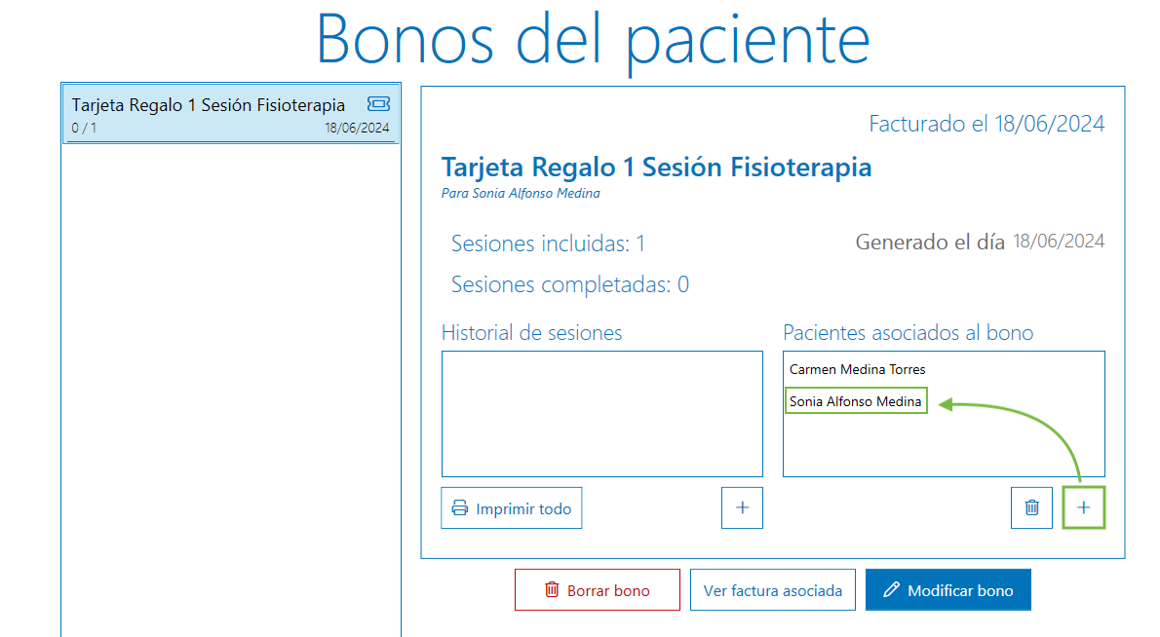This screenshot has height=637, width=1160.
Task: Select Carmen Medina Torres in associated patients
Action: [857, 370]
